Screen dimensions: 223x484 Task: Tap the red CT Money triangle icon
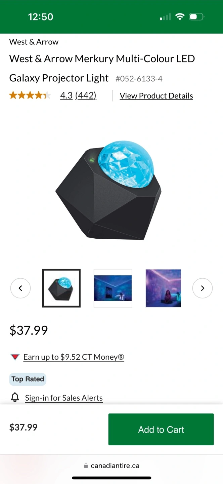(x=15, y=357)
